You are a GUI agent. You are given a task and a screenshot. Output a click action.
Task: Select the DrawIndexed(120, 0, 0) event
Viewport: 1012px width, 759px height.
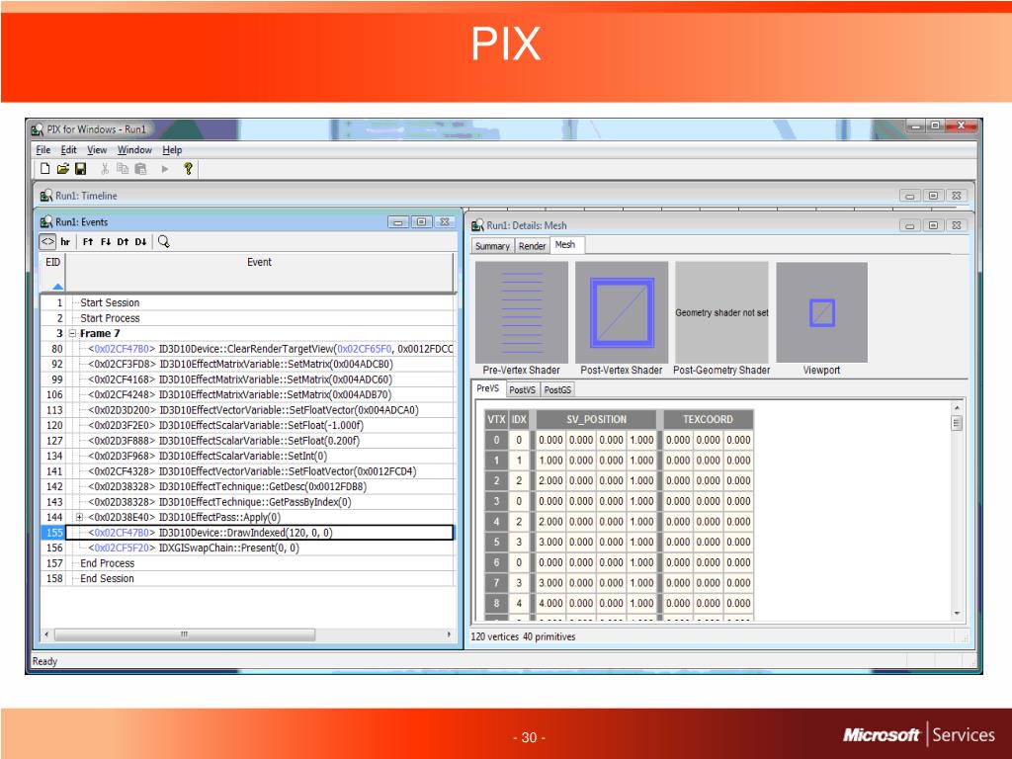click(x=247, y=533)
